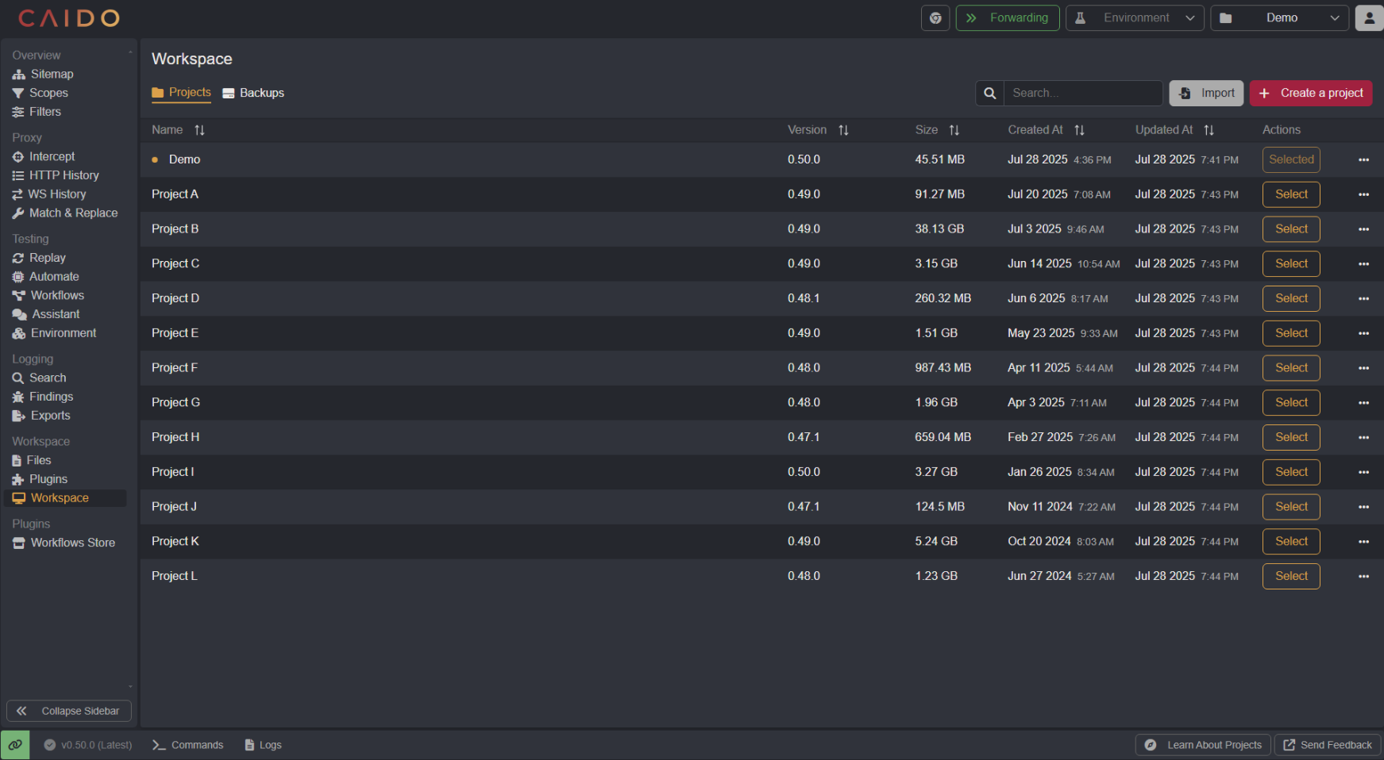Toggle sorting on the Name column
The image size is (1384, 760).
(x=199, y=129)
